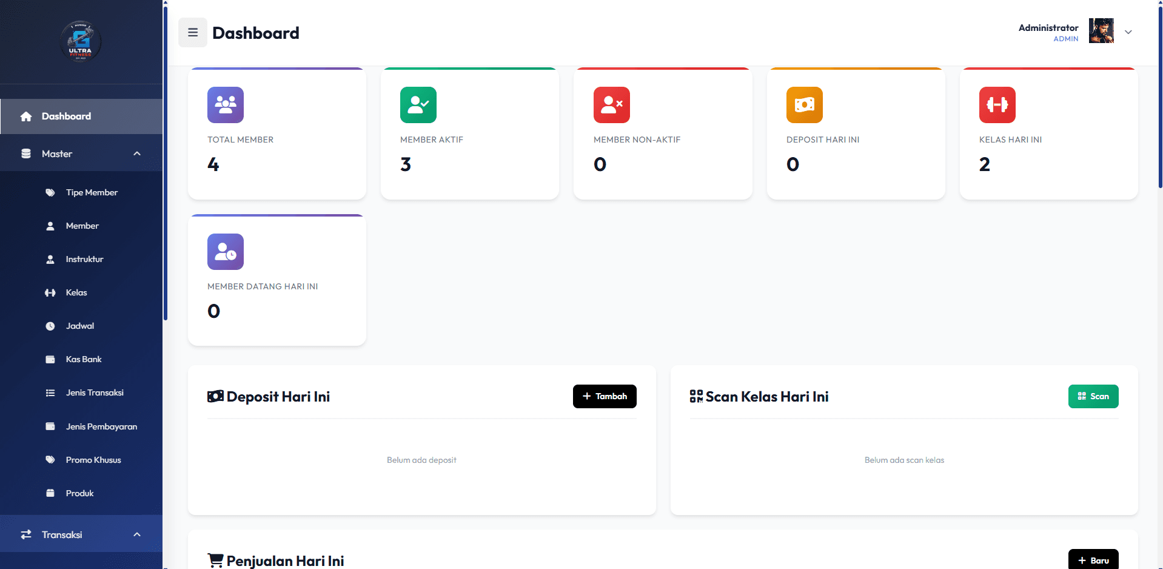This screenshot has width=1163, height=569.
Task: Select the Kelas dumbbell icon
Action: 50,292
